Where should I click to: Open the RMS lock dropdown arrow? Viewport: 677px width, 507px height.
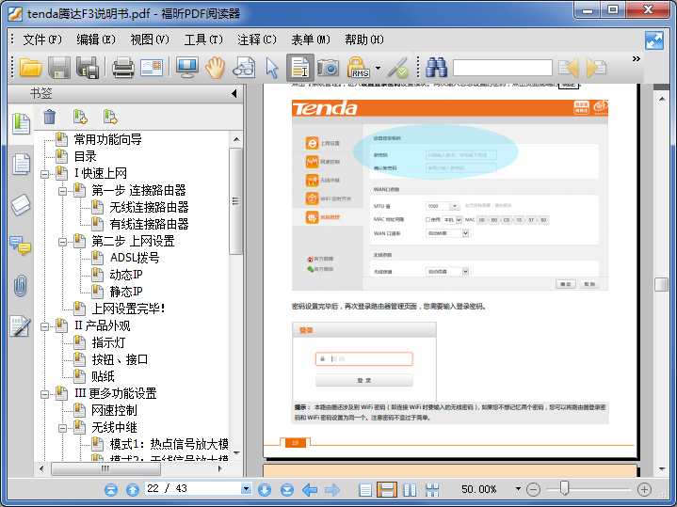point(379,68)
